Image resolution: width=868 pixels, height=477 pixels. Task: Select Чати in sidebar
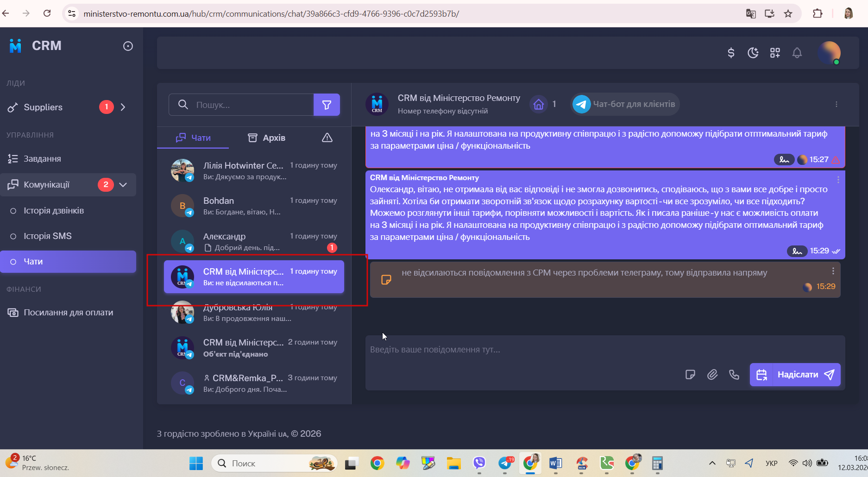[68, 262]
